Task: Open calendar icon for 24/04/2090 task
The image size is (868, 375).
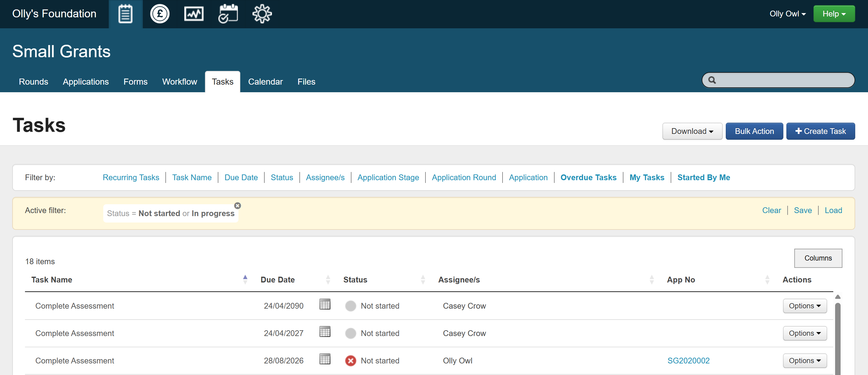Action: click(x=325, y=304)
